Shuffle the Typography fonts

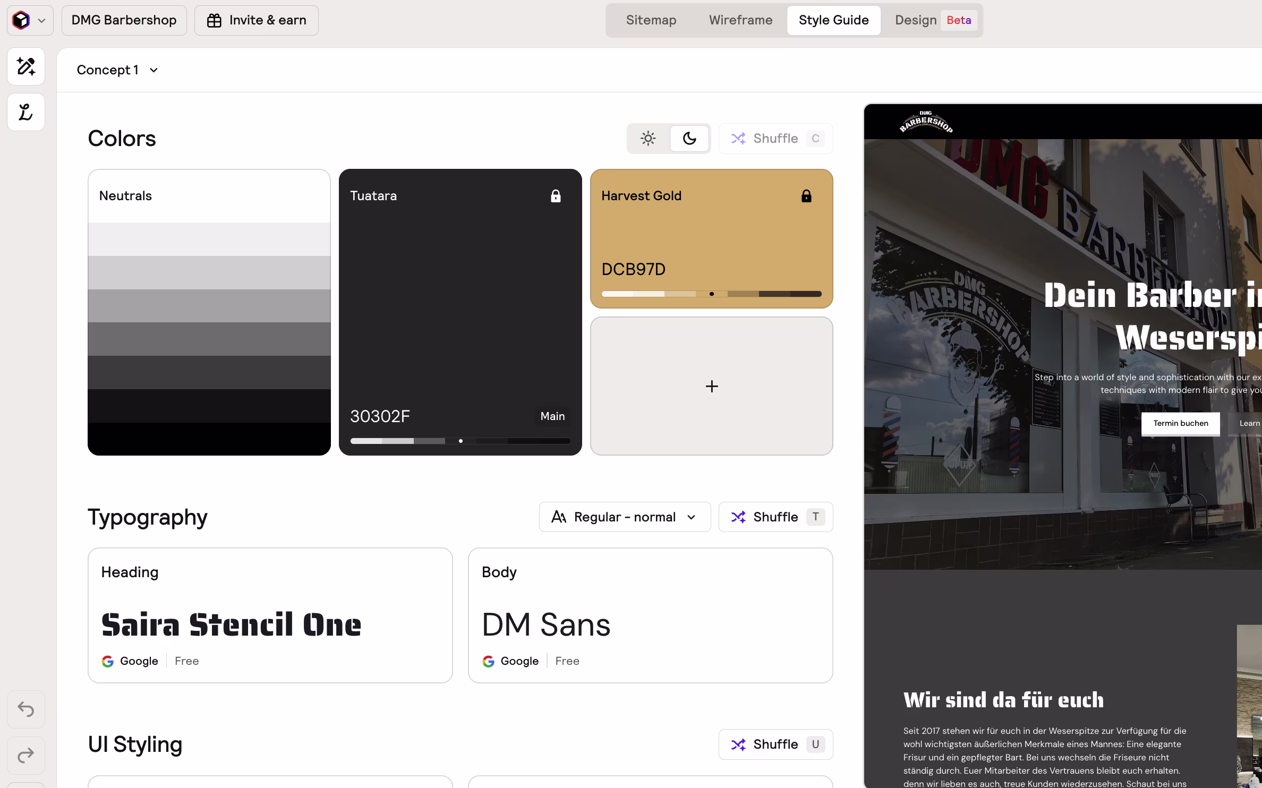[775, 517]
